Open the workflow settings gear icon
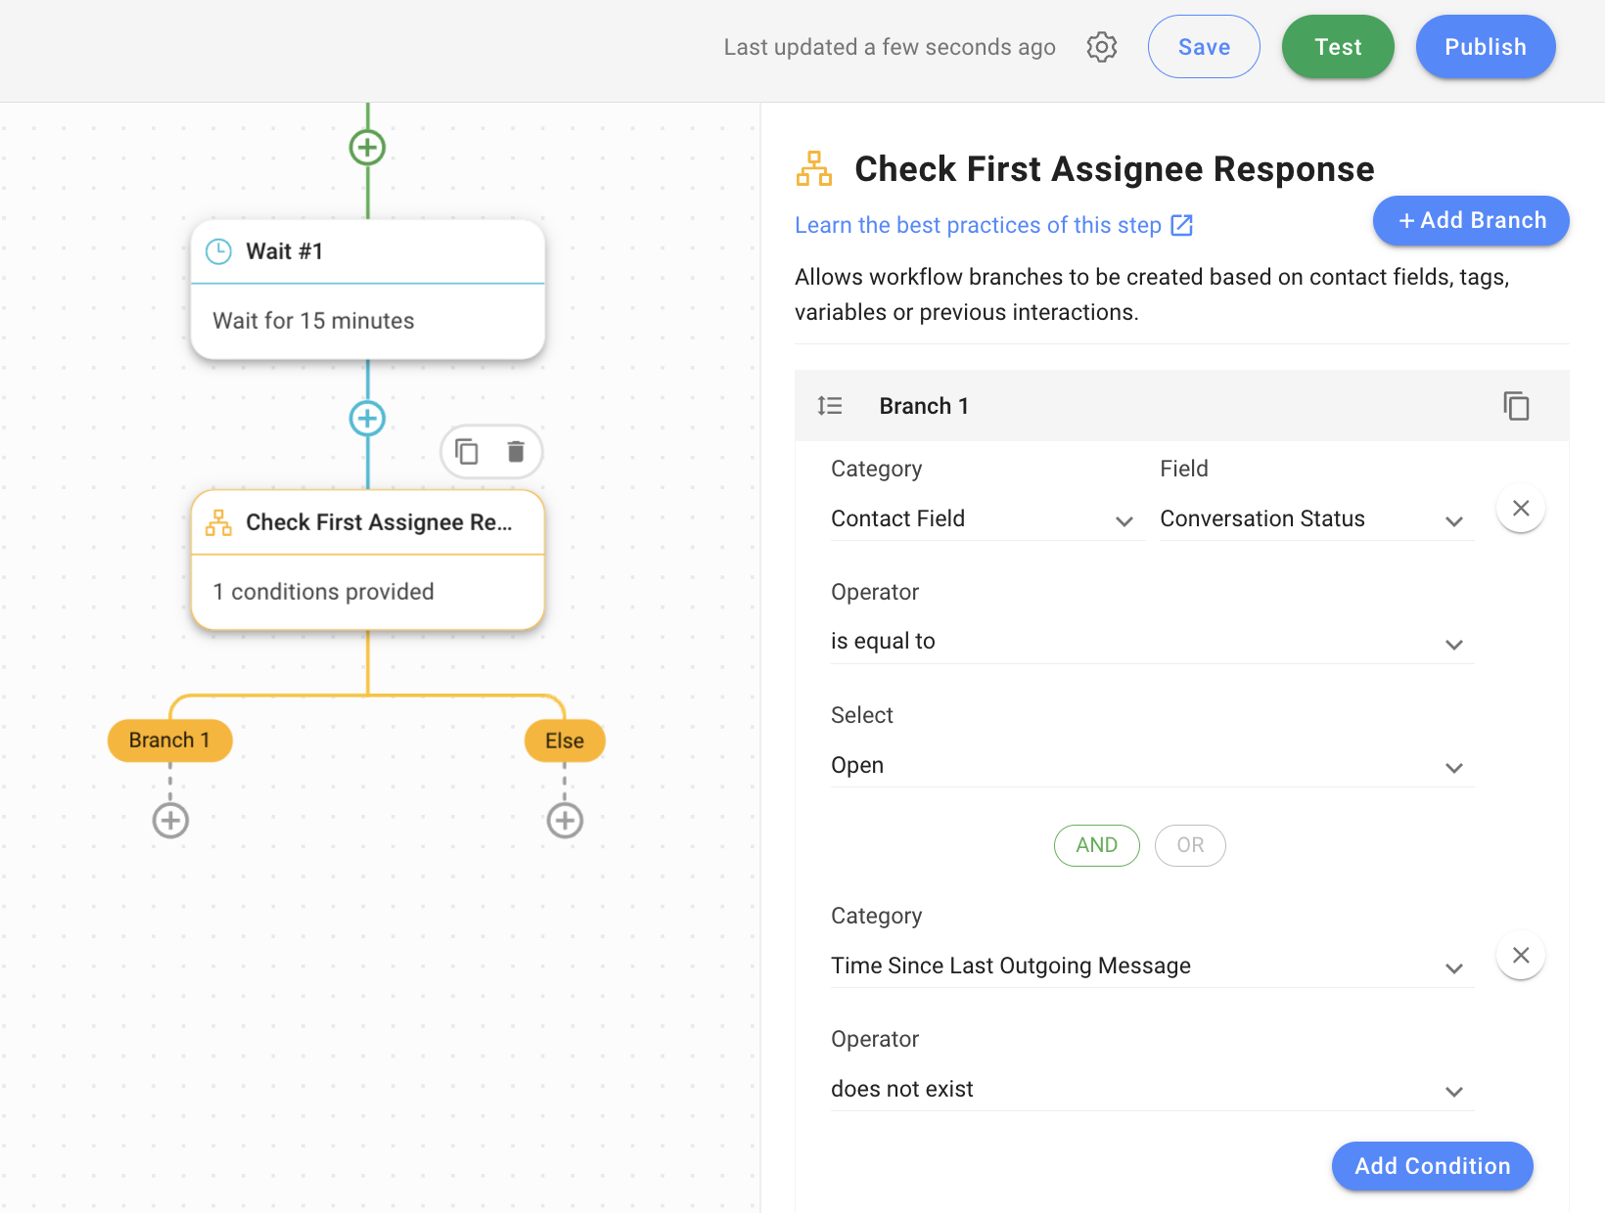This screenshot has width=1605, height=1213. pyautogui.click(x=1101, y=46)
